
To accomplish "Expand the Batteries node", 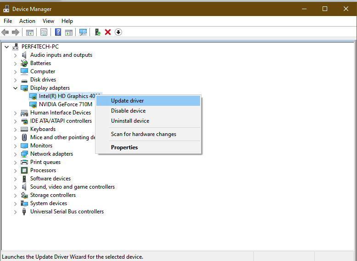I will (x=15, y=64).
